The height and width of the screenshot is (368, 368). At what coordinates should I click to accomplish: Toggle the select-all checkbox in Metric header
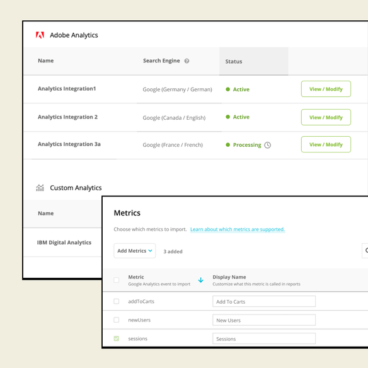pos(116,280)
